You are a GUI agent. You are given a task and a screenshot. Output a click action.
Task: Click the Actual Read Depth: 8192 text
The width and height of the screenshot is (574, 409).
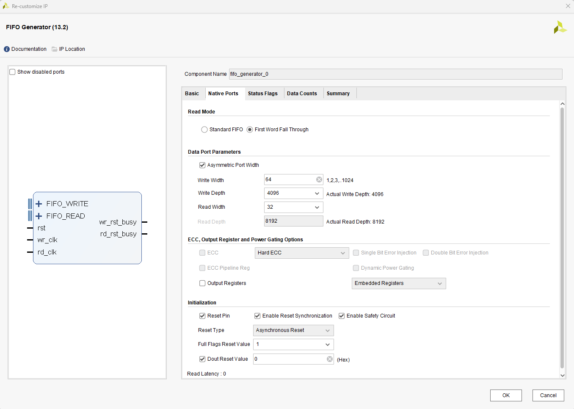click(x=355, y=222)
